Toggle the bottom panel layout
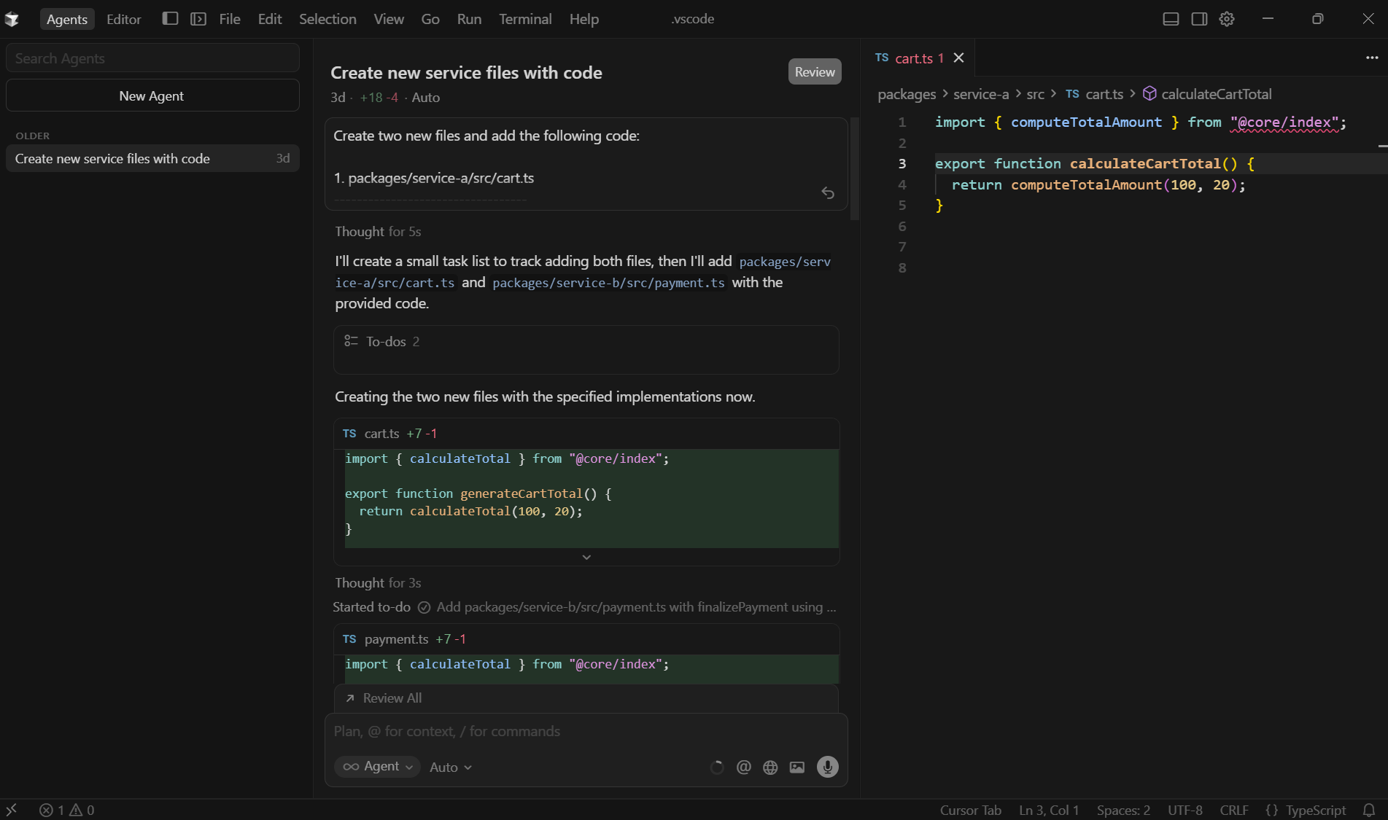 (x=1171, y=19)
